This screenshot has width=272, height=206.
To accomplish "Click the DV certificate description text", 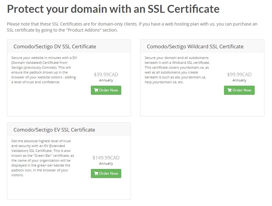I will 44,70.
